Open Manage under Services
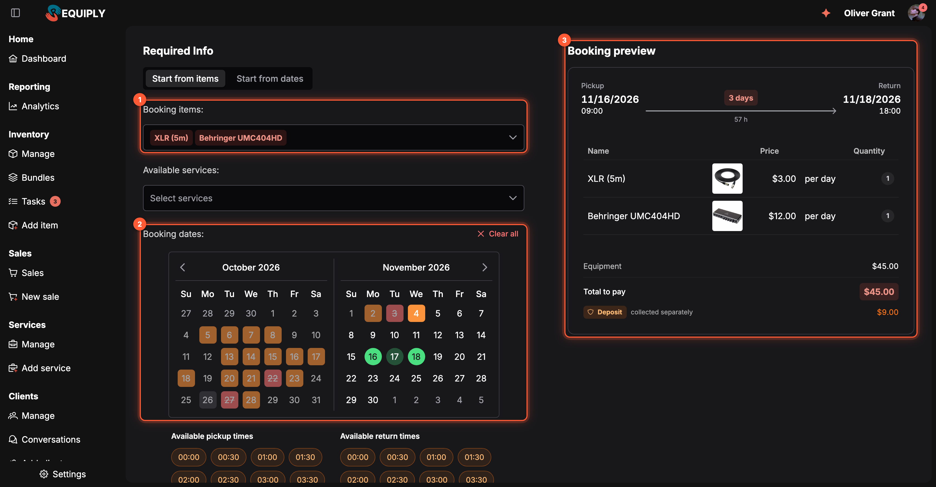 click(32, 344)
